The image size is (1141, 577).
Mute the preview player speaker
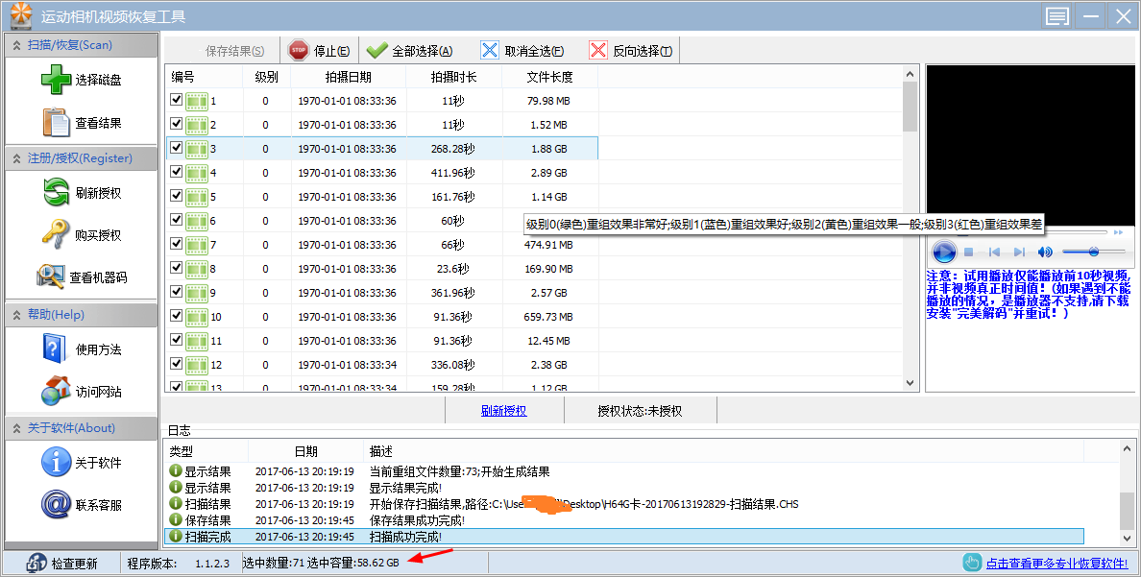[1045, 252]
